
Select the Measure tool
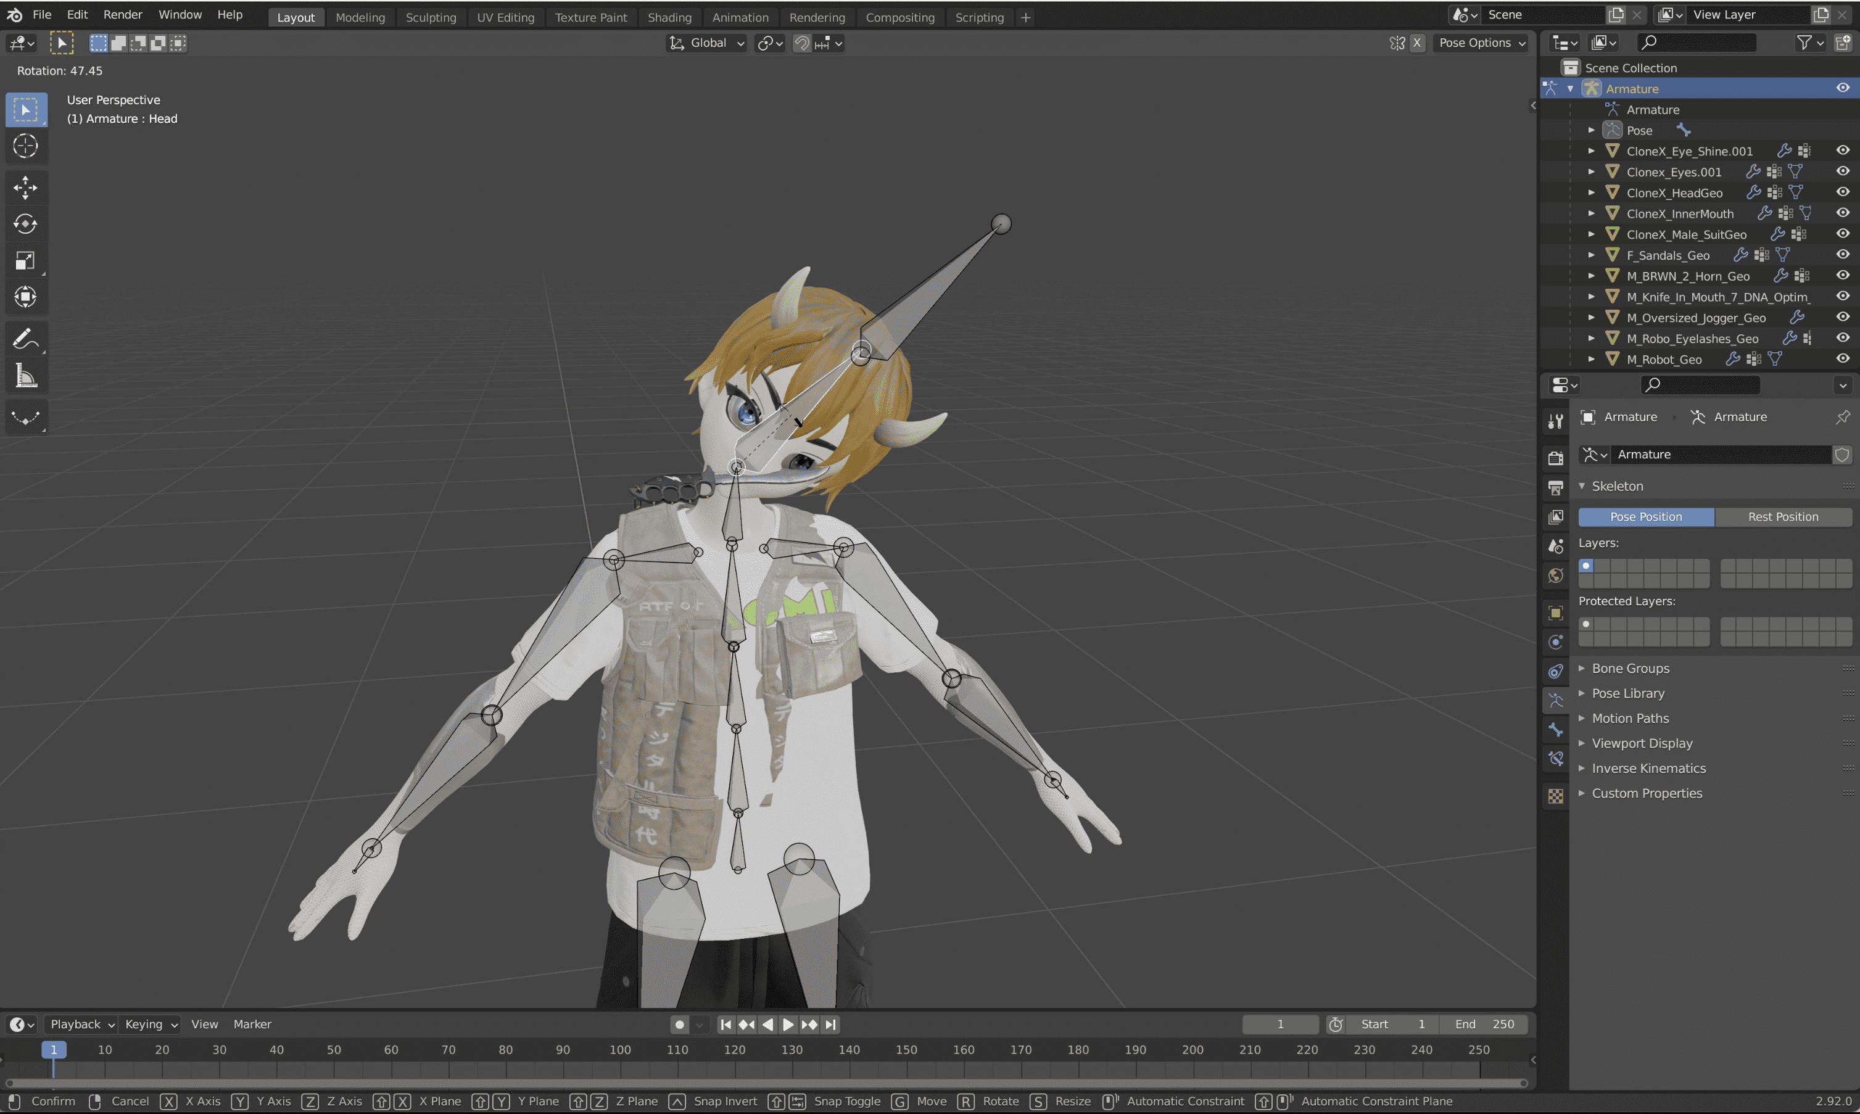click(25, 375)
